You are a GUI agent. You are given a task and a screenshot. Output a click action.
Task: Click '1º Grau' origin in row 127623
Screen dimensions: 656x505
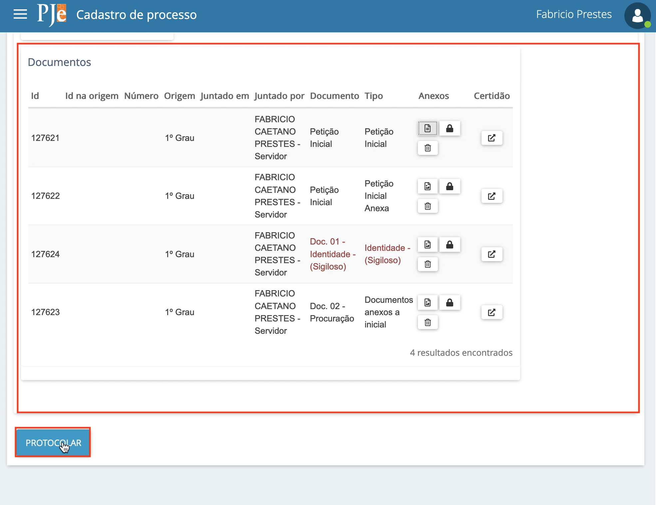pyautogui.click(x=179, y=312)
